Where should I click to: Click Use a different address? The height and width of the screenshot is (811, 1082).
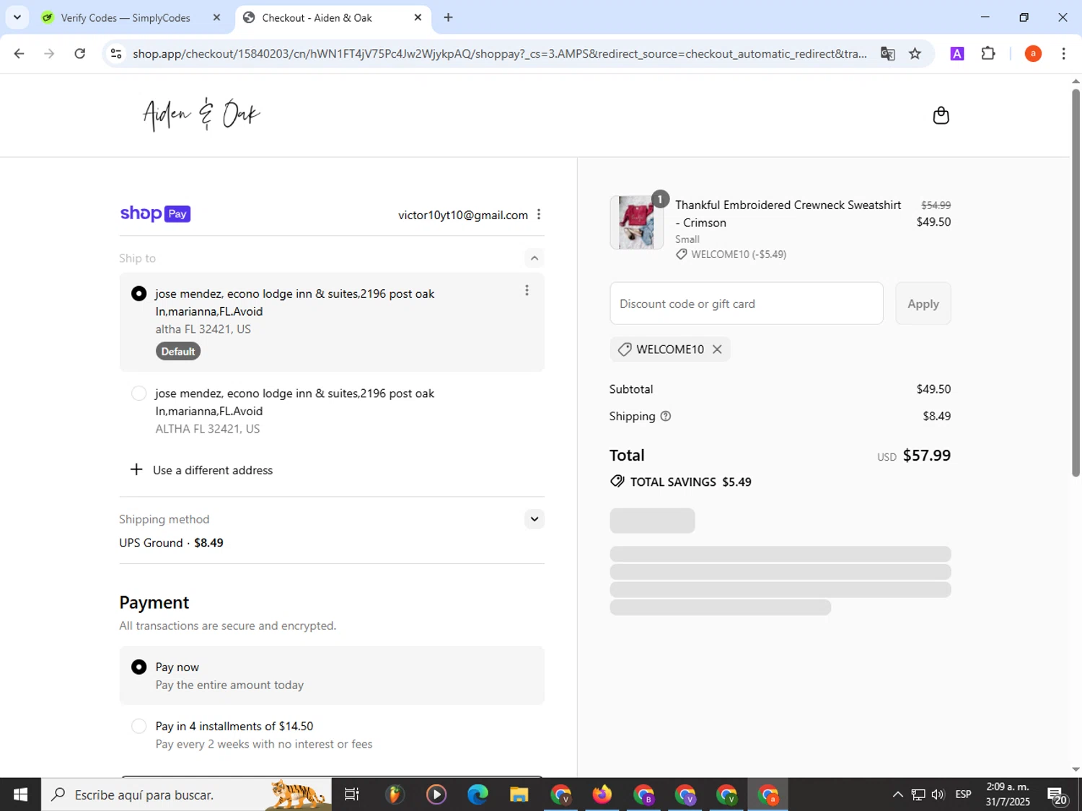pyautogui.click(x=213, y=470)
